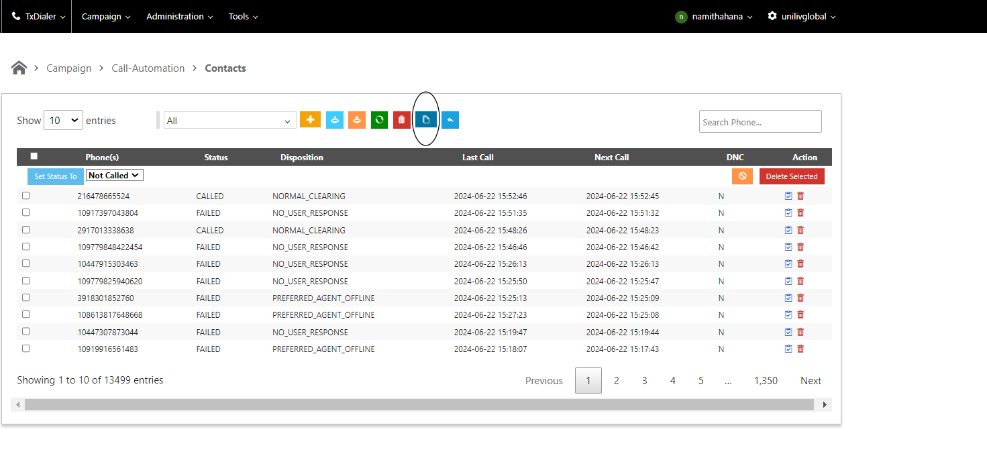Select the checkbox for phone 10919916561483
This screenshot has height=468, width=987.
click(x=26, y=349)
